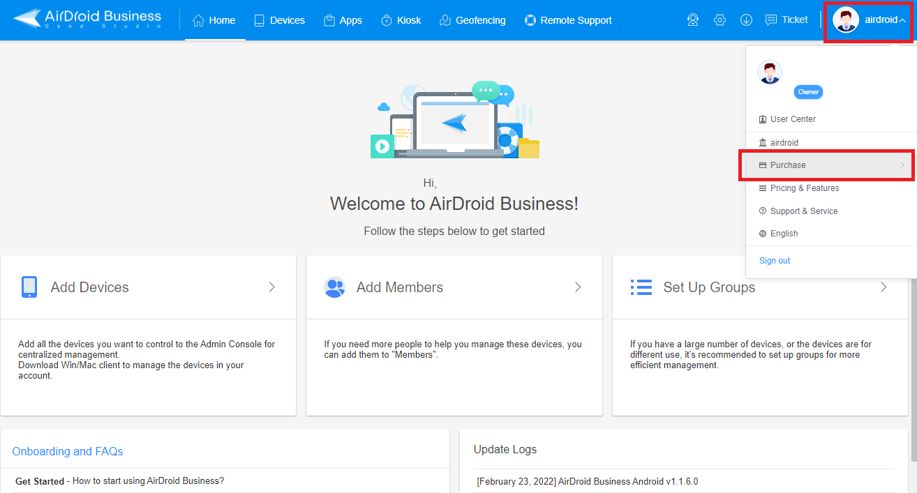Click the Add Members description text
This screenshot has width=917, height=493.
(x=453, y=349)
